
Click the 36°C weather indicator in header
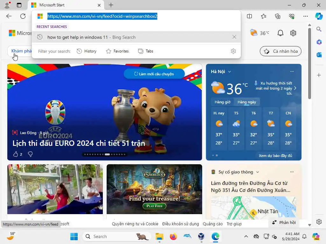259,33
